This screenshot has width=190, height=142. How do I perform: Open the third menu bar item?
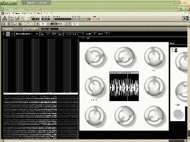coord(27,13)
